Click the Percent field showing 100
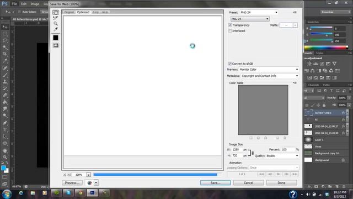This screenshot has width=353, height=199. [288, 150]
